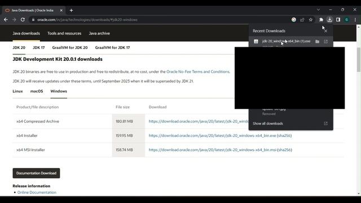Close the Java Downloads tab
The width and height of the screenshot is (361, 203).
(61, 10)
